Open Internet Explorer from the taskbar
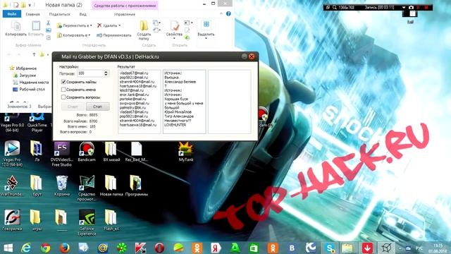The height and width of the screenshot is (254, 451). 27,248
